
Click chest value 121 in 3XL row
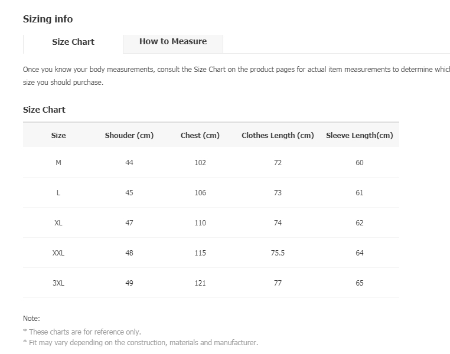coord(200,283)
